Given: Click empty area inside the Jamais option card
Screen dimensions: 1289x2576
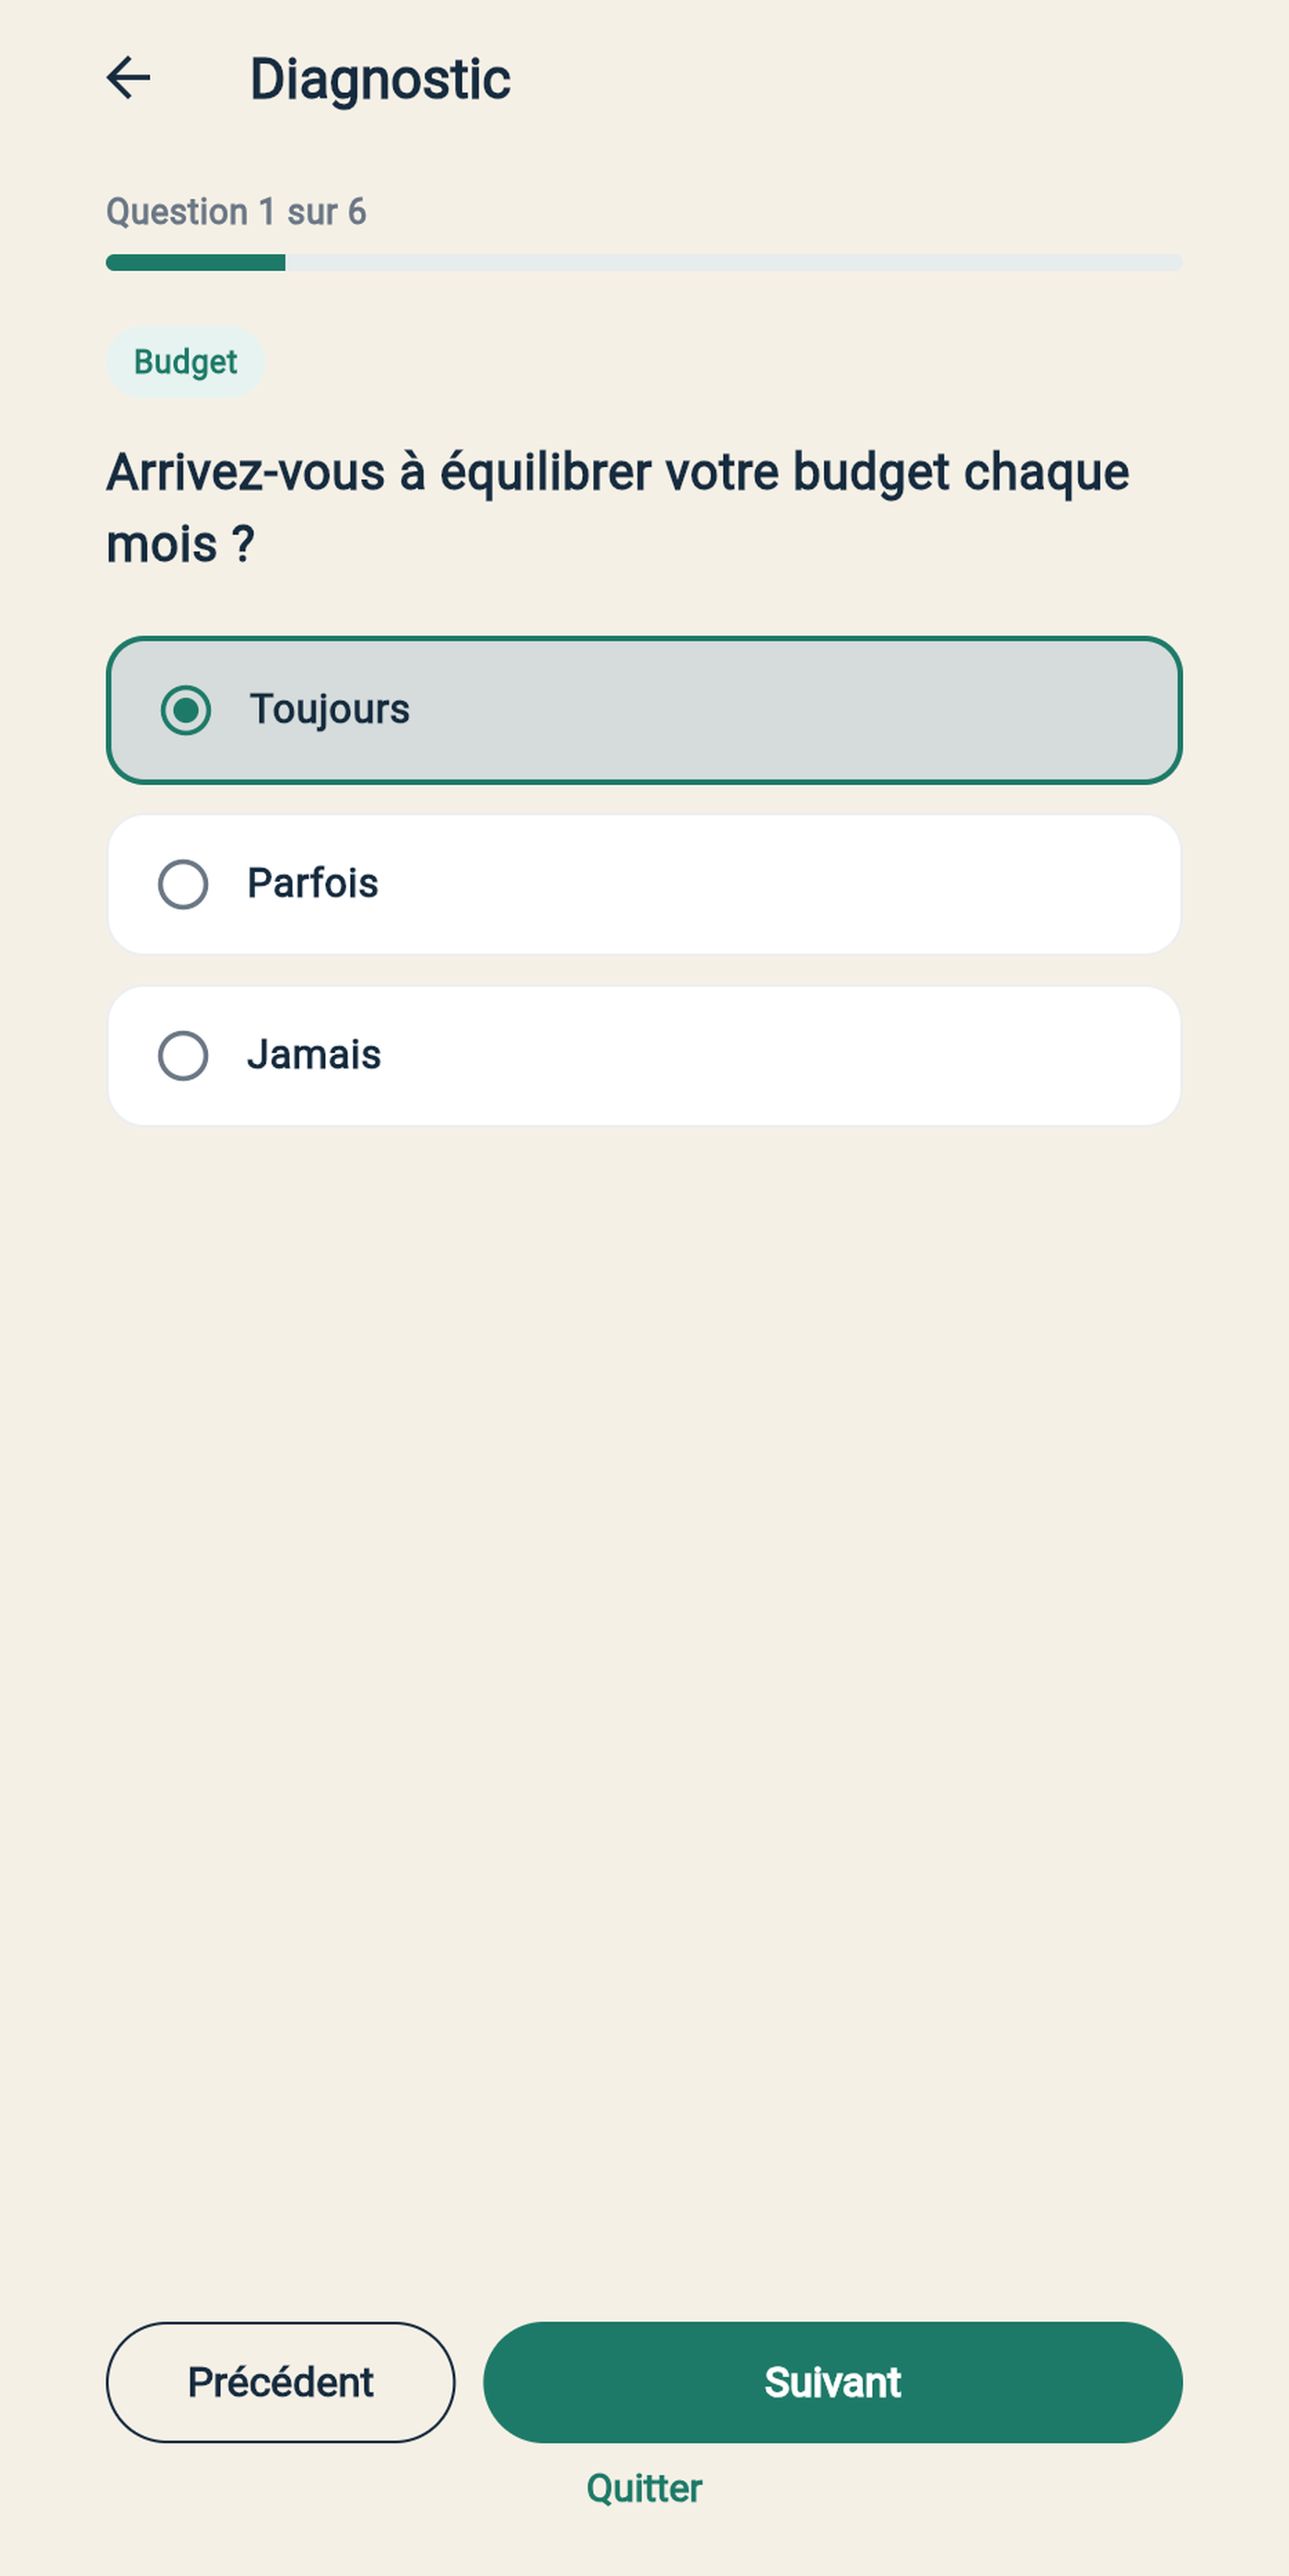Looking at the screenshot, I should click(x=780, y=1055).
